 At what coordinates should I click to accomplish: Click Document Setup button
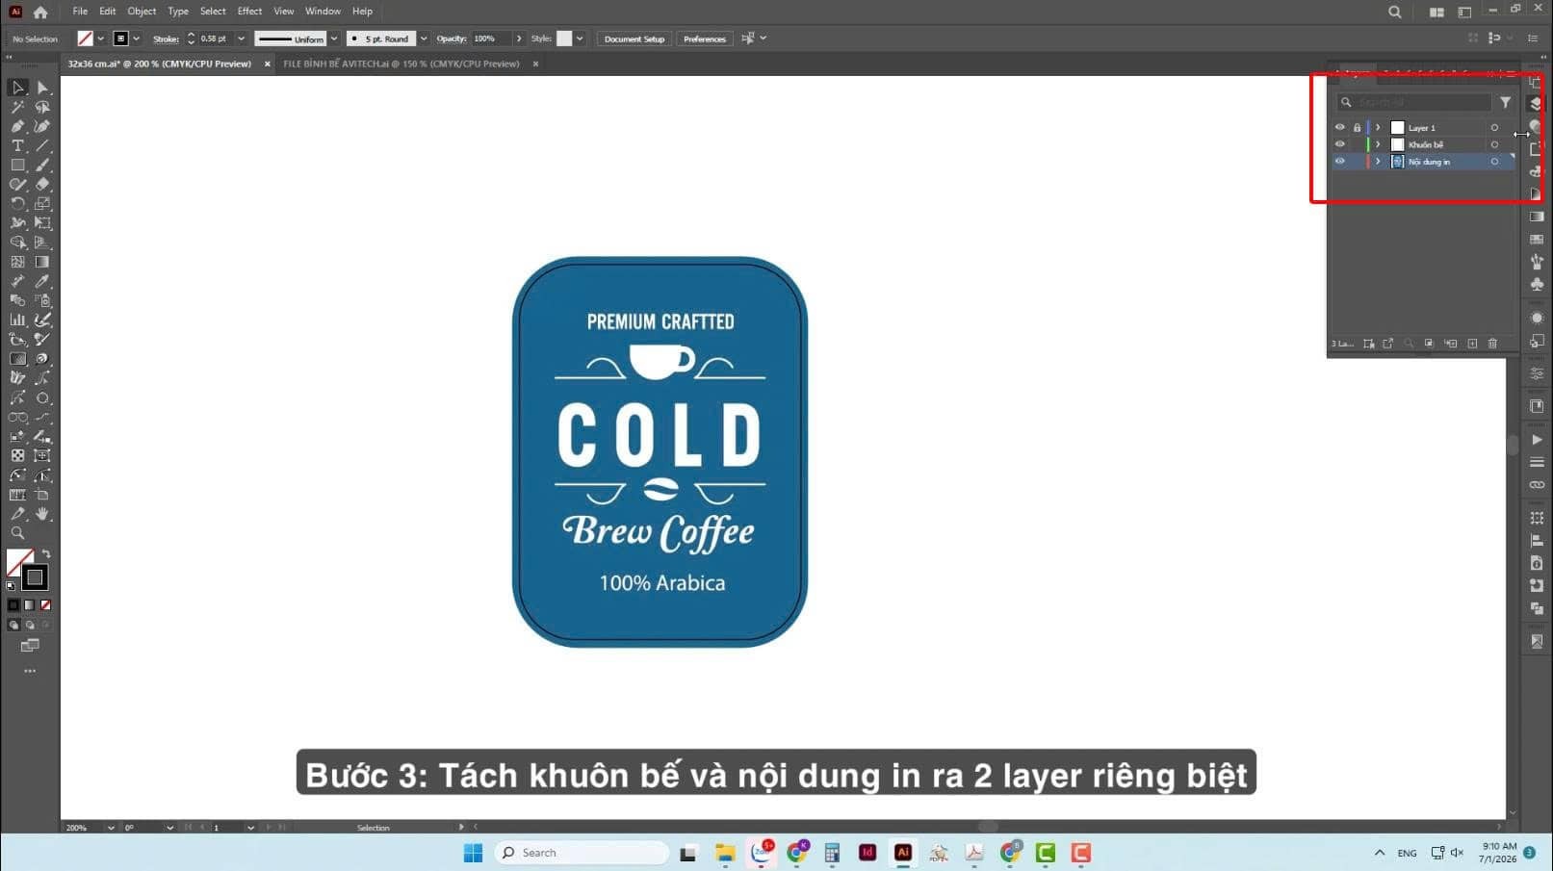coord(634,38)
